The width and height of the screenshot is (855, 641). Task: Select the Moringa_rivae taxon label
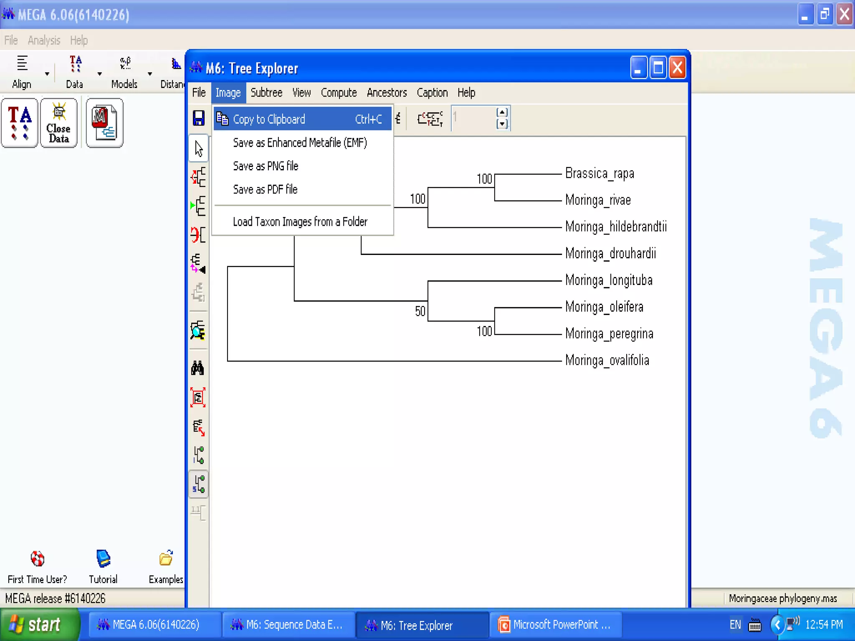tap(598, 200)
